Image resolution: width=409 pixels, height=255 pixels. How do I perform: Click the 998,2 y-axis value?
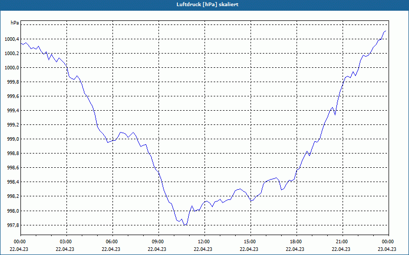click(13, 197)
